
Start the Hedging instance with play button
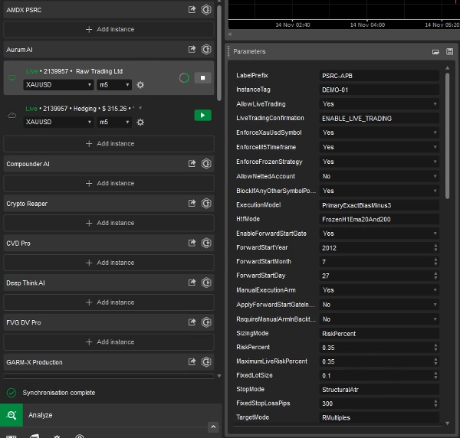point(202,116)
